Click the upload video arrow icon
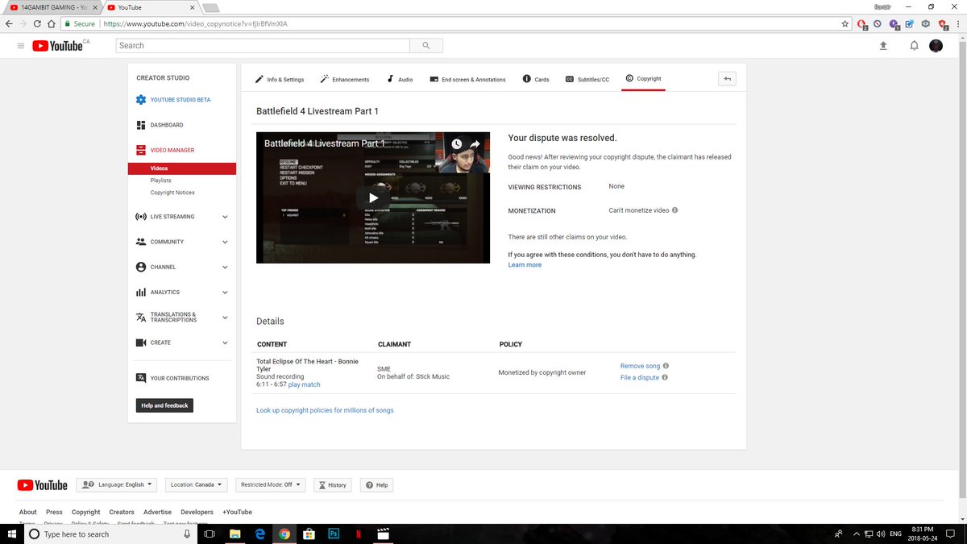This screenshot has width=967, height=544. coord(883,46)
